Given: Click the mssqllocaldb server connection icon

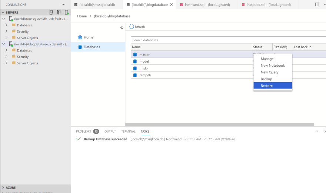Looking at the screenshot, I should click(11, 19).
